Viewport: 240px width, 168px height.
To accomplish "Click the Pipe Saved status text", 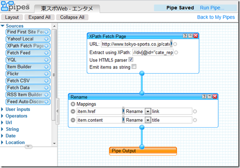I will pos(180,8).
